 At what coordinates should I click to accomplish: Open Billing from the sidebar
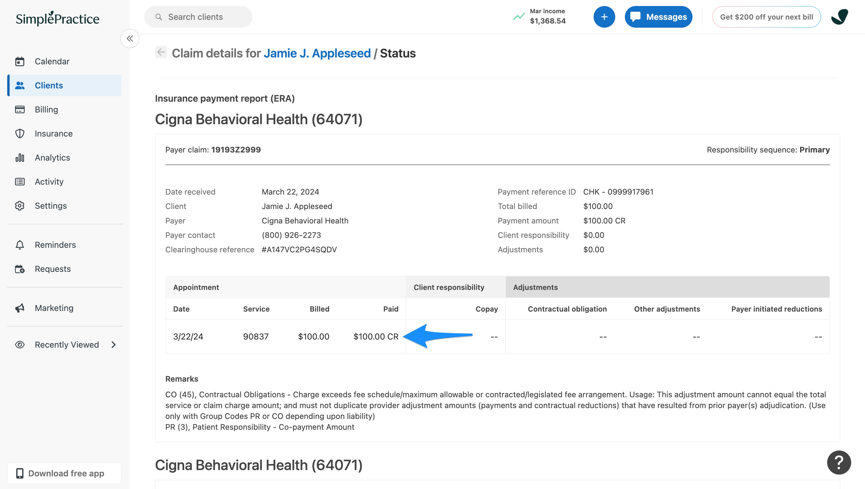[x=65, y=109]
